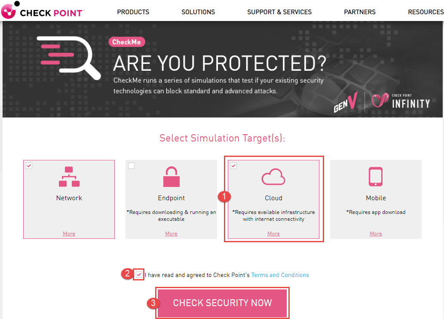Uncheck the Network target checkbox
Viewport: 444px width, 319px height.
[x=29, y=166]
